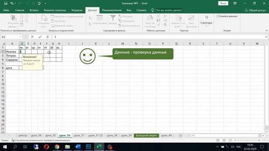
Task: Confirm the entry with the check icon
Action: coord(40,37)
